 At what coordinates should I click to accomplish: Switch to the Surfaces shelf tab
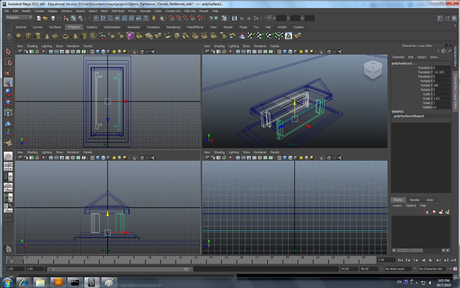(x=55, y=27)
